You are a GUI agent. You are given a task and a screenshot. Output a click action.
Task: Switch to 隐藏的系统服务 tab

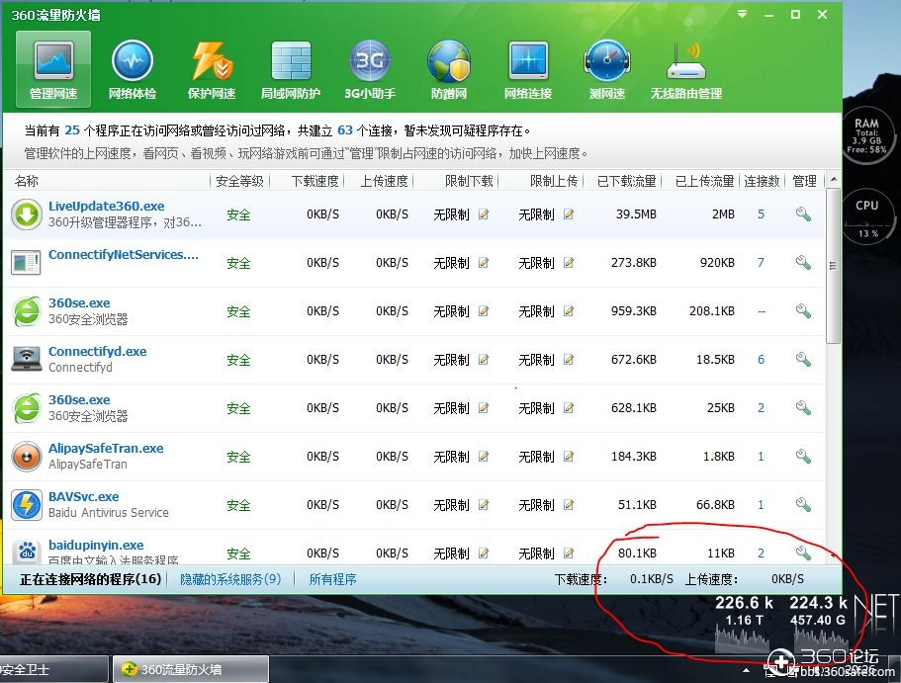click(x=230, y=579)
